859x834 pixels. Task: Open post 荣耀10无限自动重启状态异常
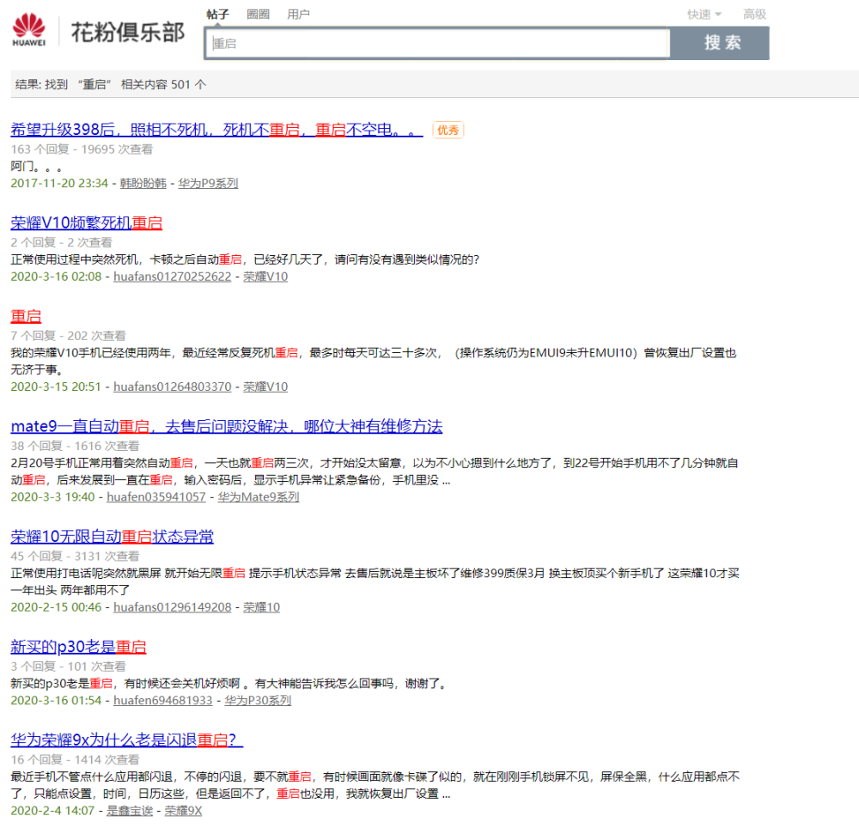click(x=112, y=537)
